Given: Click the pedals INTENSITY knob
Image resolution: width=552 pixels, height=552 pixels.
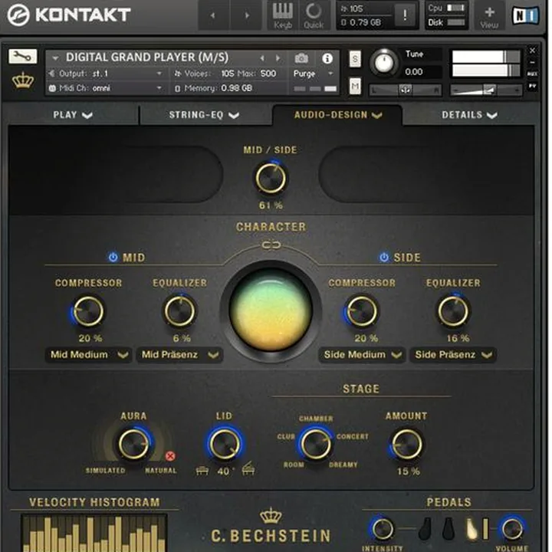Looking at the screenshot, I should point(383,529).
